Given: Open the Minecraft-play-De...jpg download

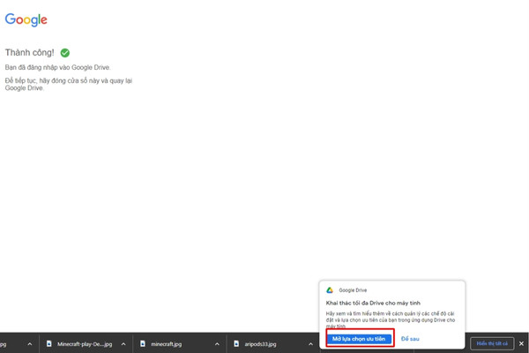Looking at the screenshot, I should pyautogui.click(x=85, y=344).
